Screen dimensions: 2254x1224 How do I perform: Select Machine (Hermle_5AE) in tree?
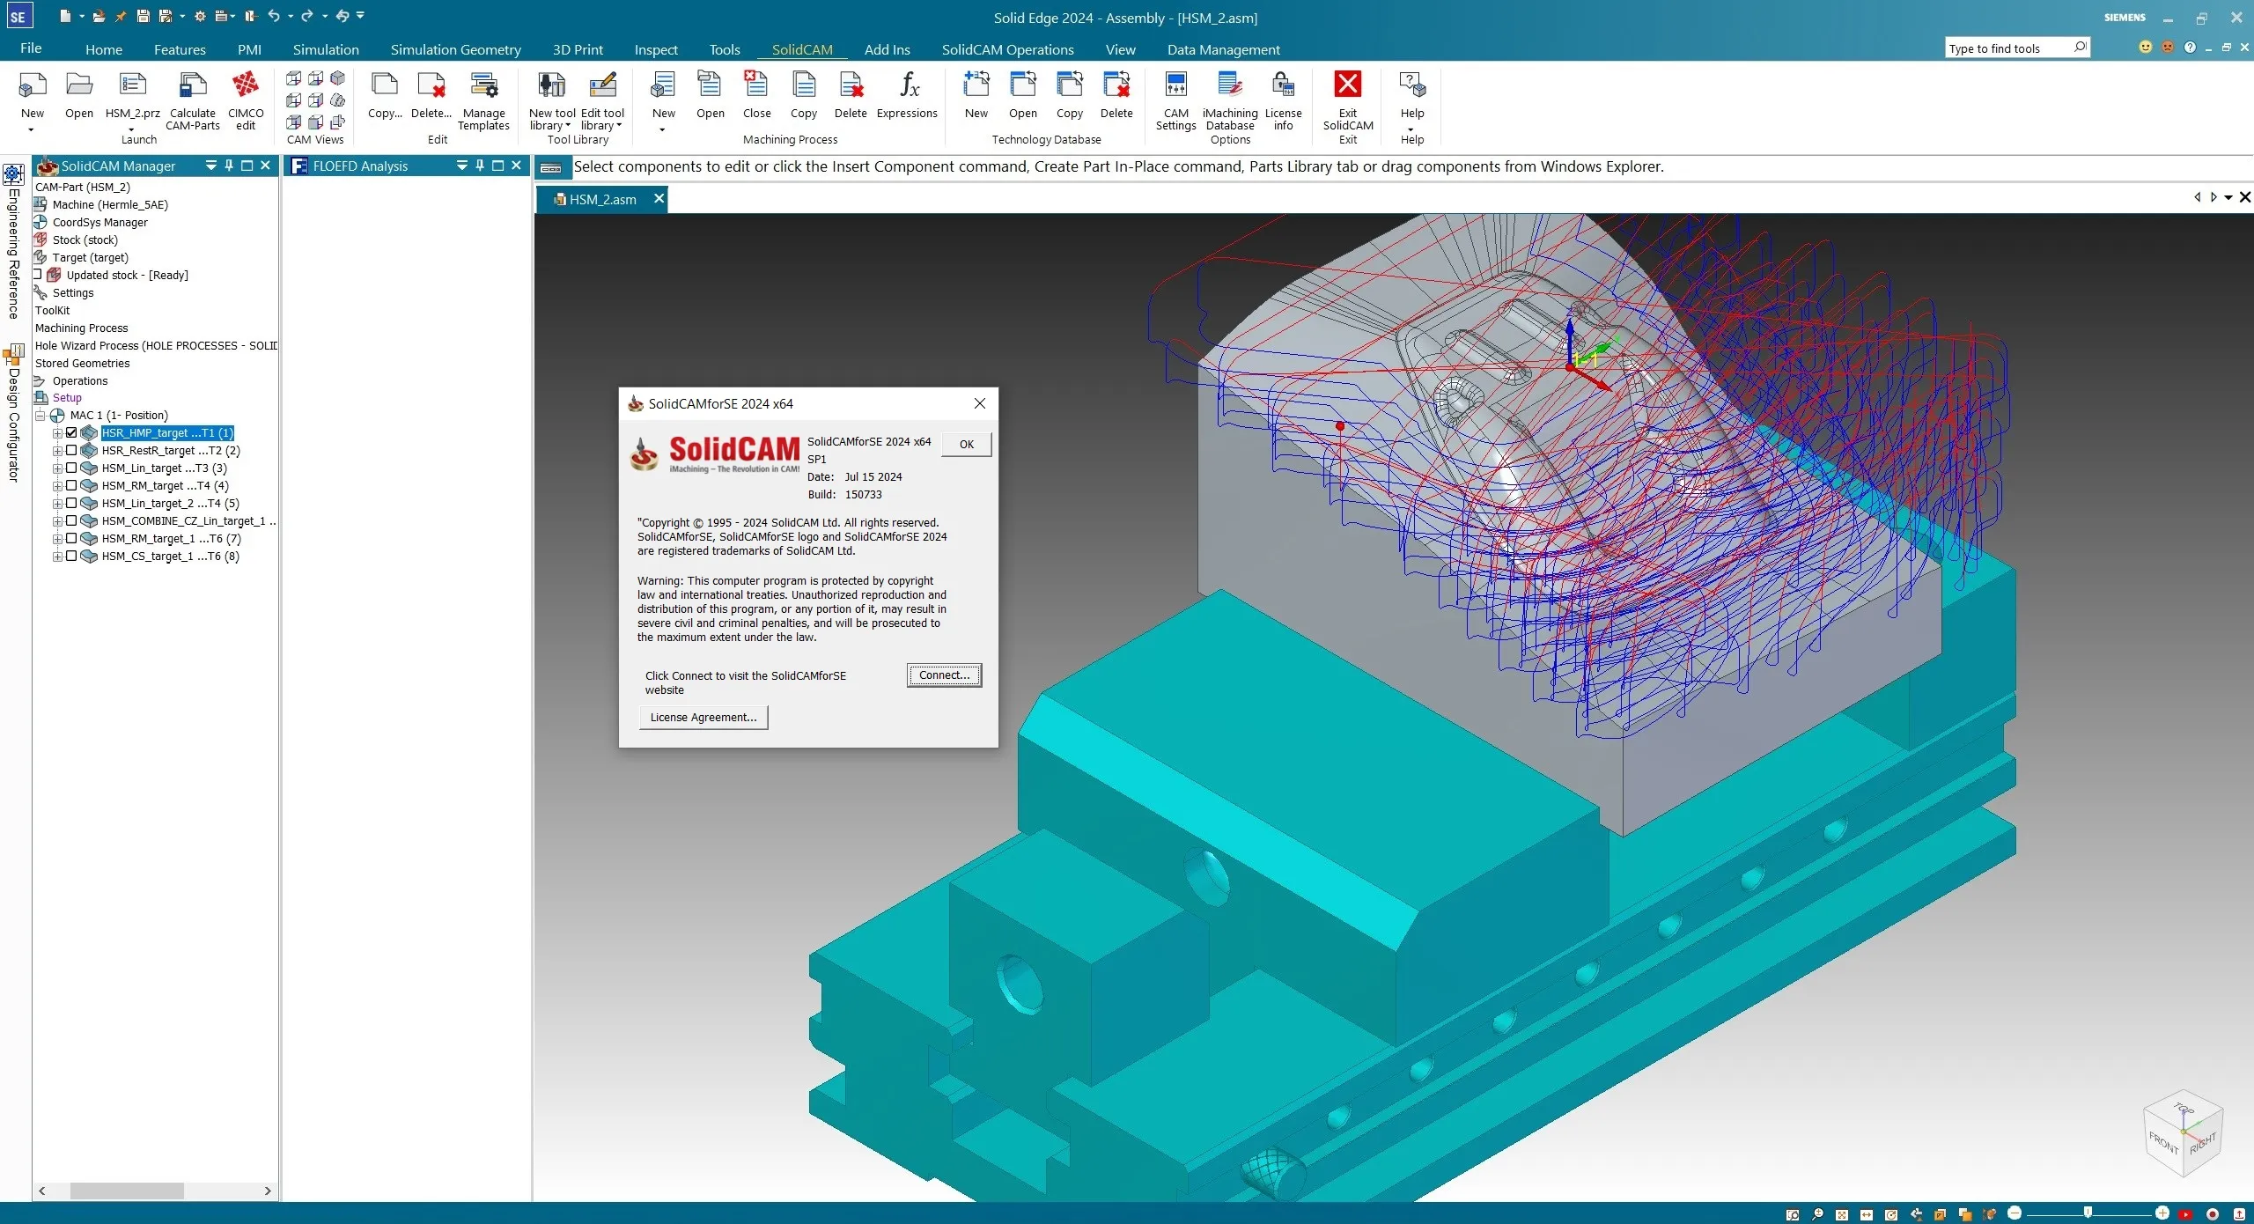click(110, 204)
